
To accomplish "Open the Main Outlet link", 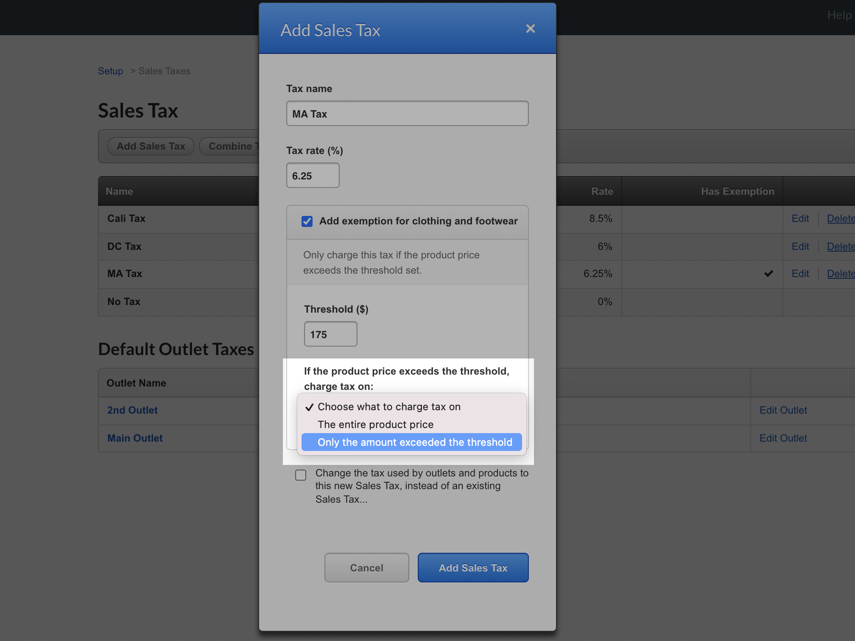I will click(135, 438).
